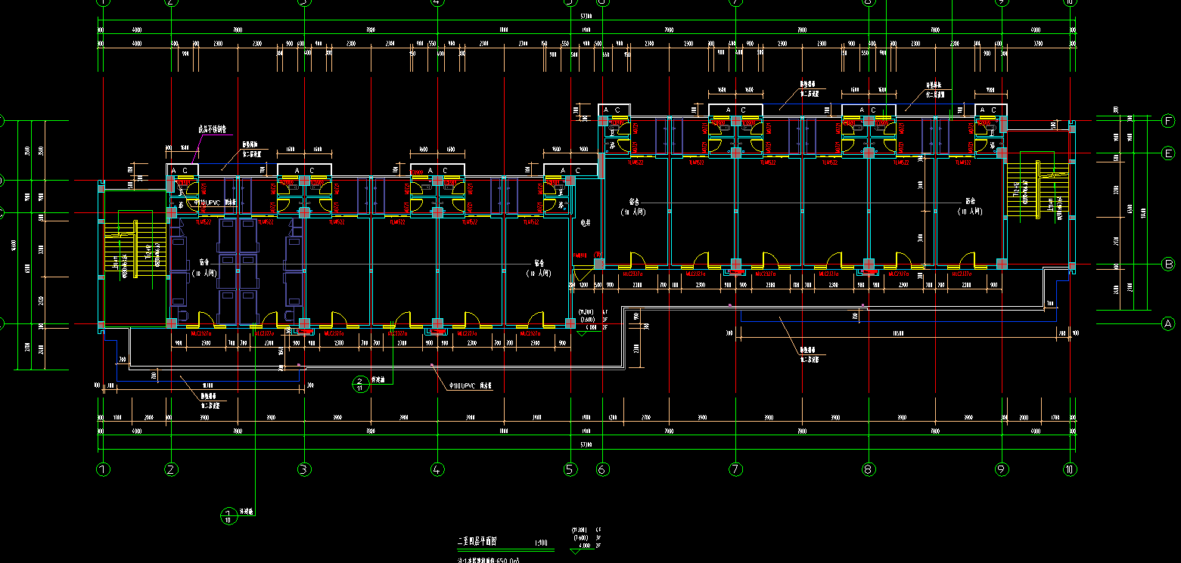This screenshot has height=563, width=1181.
Task: Select the 1:100 scale label
Action: [x=541, y=543]
